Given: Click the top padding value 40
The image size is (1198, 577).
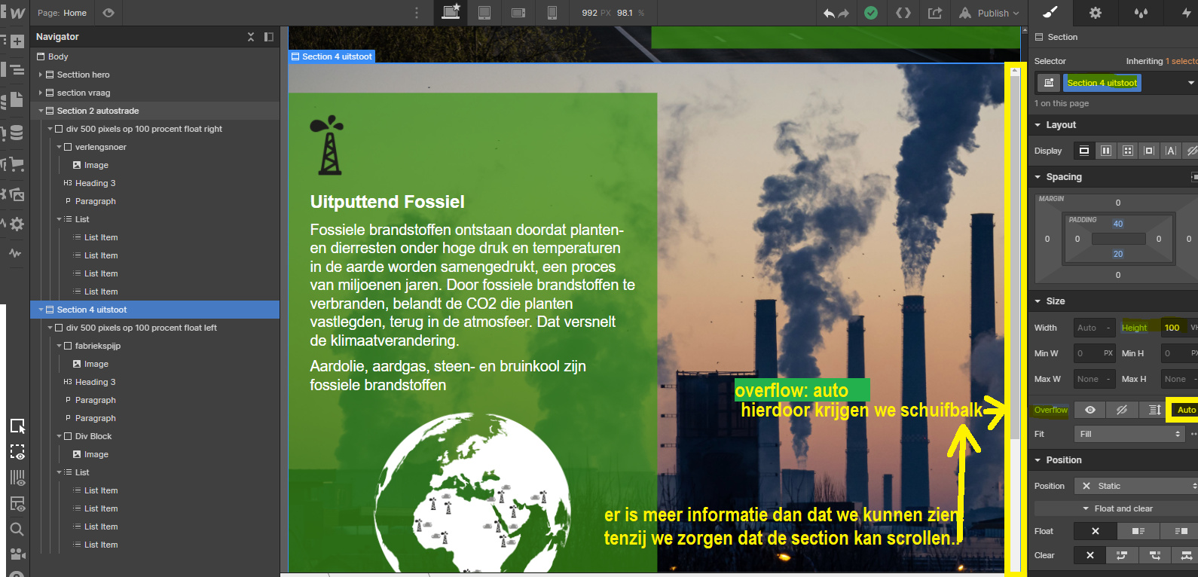Looking at the screenshot, I should pyautogui.click(x=1118, y=224).
